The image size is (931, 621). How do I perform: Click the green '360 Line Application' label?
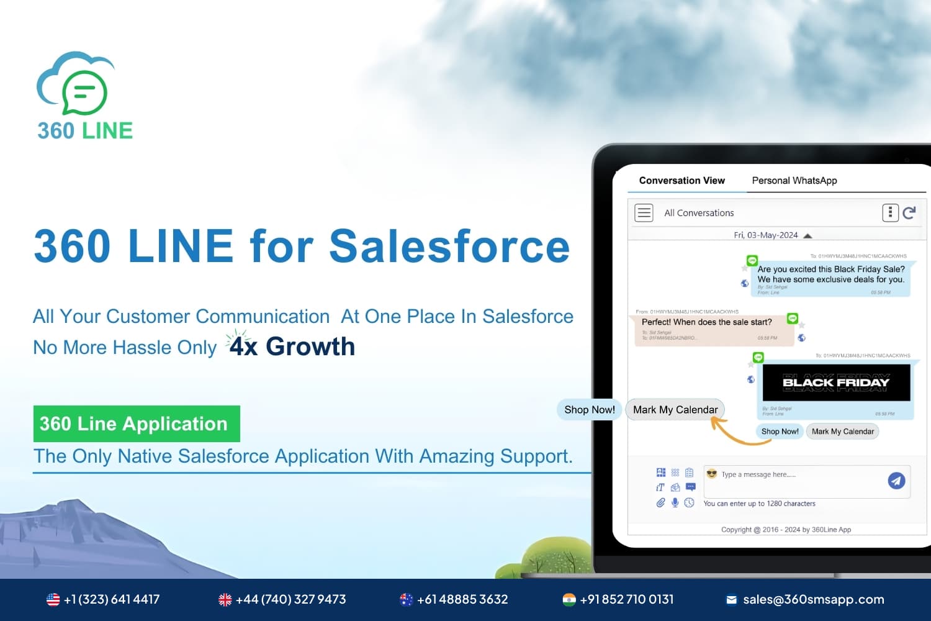[x=137, y=424]
